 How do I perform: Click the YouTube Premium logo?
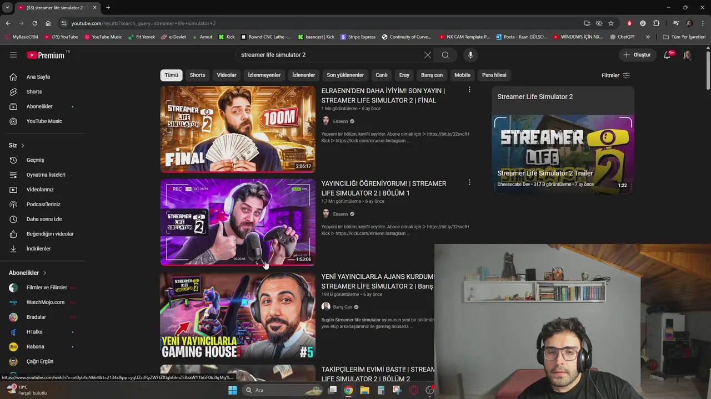coord(46,55)
